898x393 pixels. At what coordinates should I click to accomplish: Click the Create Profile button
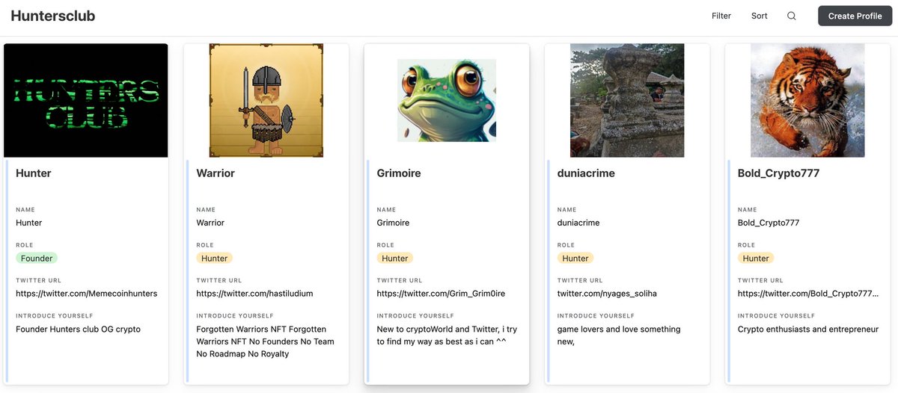pos(855,16)
